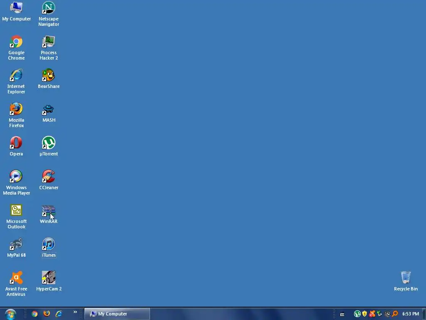The image size is (426, 320).
Task: Select the My Computer desktop icon
Action: click(x=16, y=11)
